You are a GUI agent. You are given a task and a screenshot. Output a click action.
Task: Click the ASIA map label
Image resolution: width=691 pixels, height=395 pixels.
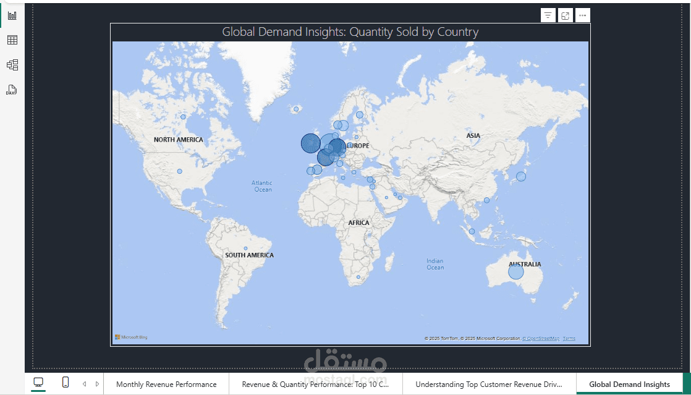click(x=473, y=135)
